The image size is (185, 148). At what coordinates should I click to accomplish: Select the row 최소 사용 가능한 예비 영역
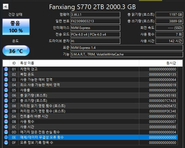point(90,85)
